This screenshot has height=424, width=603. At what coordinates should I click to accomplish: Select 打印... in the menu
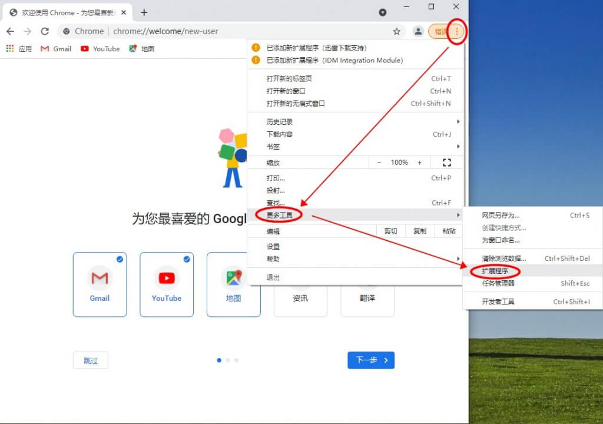coord(354,178)
